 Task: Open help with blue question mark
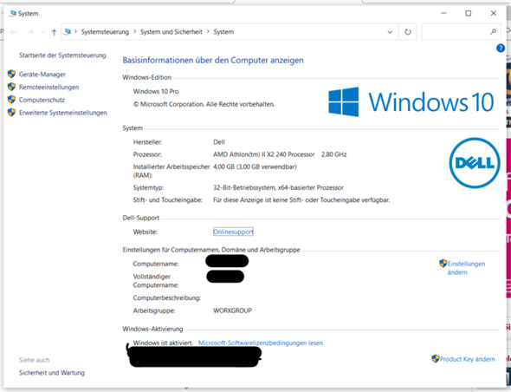point(501,49)
